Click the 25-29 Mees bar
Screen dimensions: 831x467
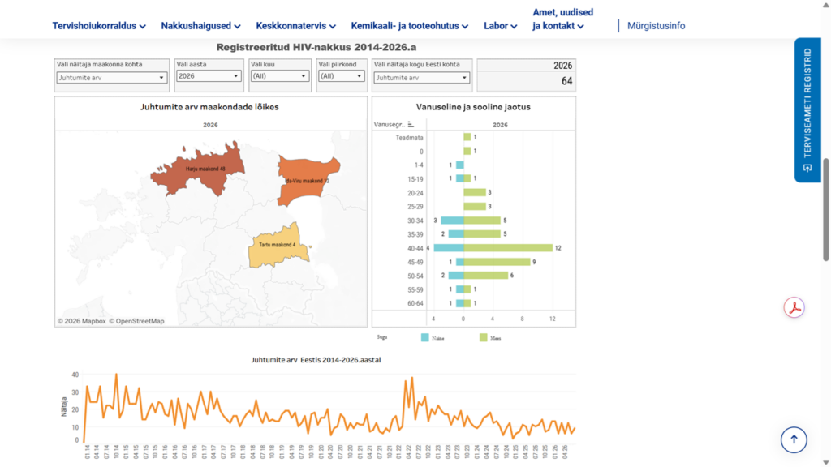[x=475, y=207]
